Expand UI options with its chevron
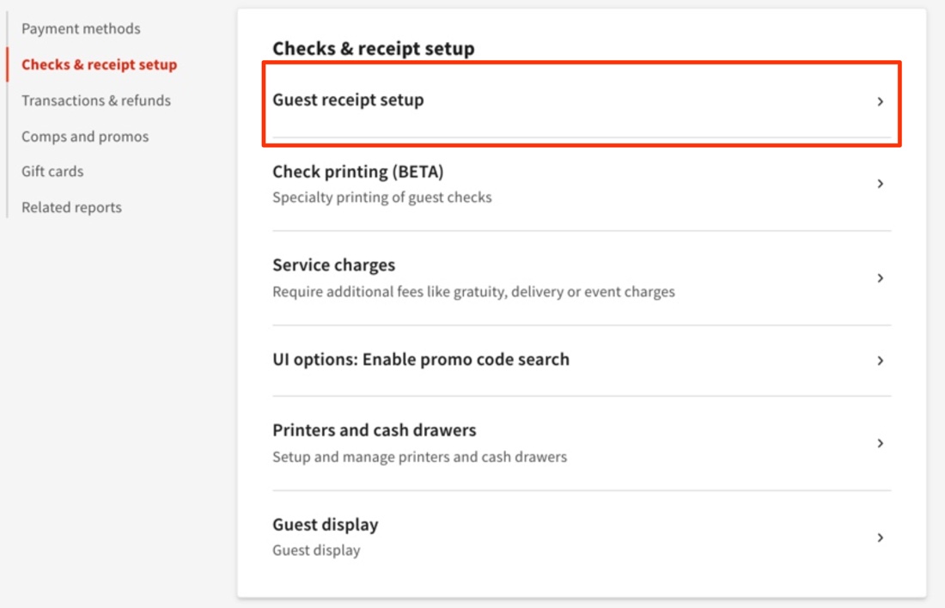This screenshot has height=608, width=945. [881, 359]
